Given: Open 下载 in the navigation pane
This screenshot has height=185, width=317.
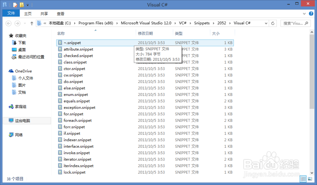Looking at the screenshot, I should [22, 43].
